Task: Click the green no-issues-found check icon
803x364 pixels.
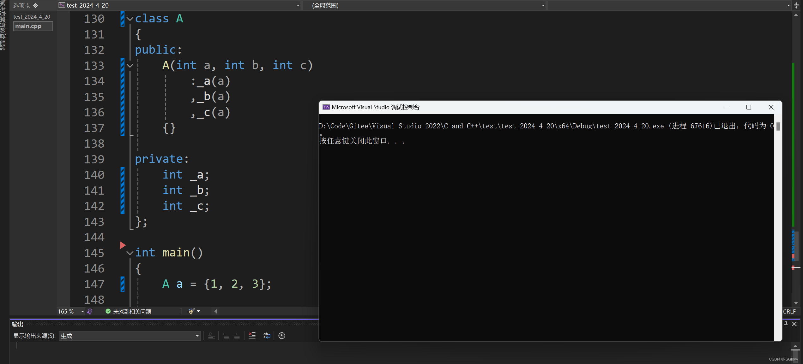Action: [108, 311]
